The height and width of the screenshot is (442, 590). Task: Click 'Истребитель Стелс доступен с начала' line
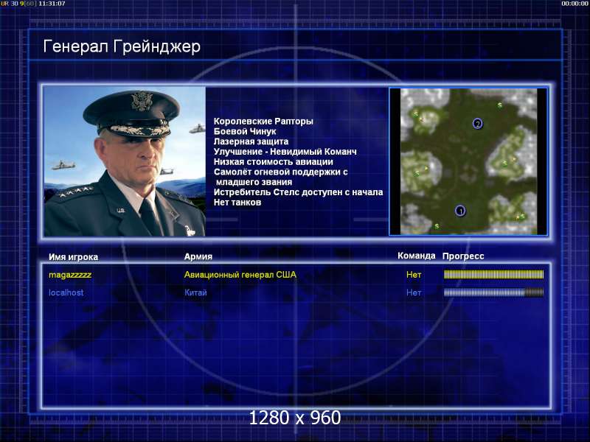299,192
